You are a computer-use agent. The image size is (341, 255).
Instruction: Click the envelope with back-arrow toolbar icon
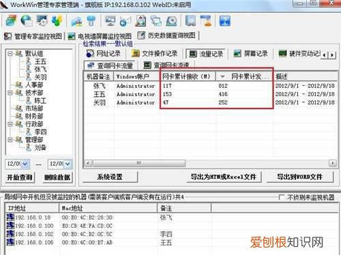pos(125,21)
